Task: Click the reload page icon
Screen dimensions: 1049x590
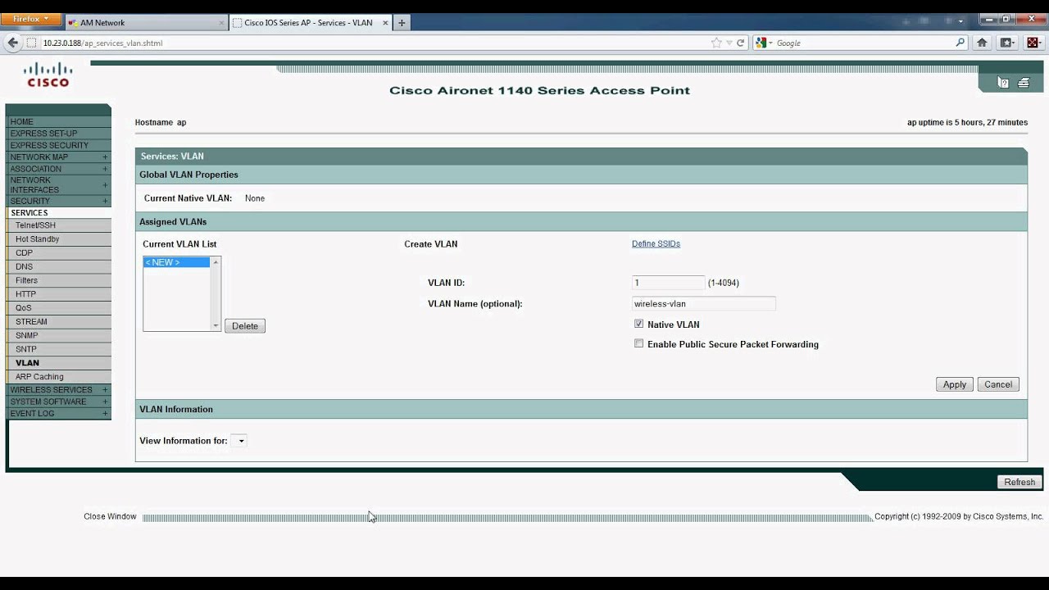Action: (741, 43)
